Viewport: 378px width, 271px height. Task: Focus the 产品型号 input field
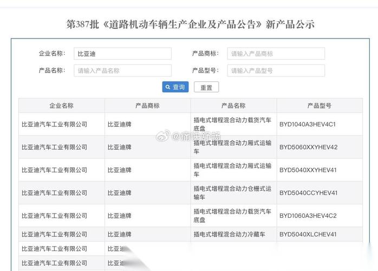276,70
